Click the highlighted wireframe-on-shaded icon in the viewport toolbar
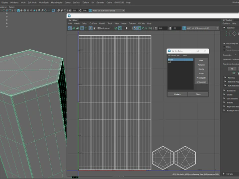Screen dimensions: 239x179 (18, 10)
